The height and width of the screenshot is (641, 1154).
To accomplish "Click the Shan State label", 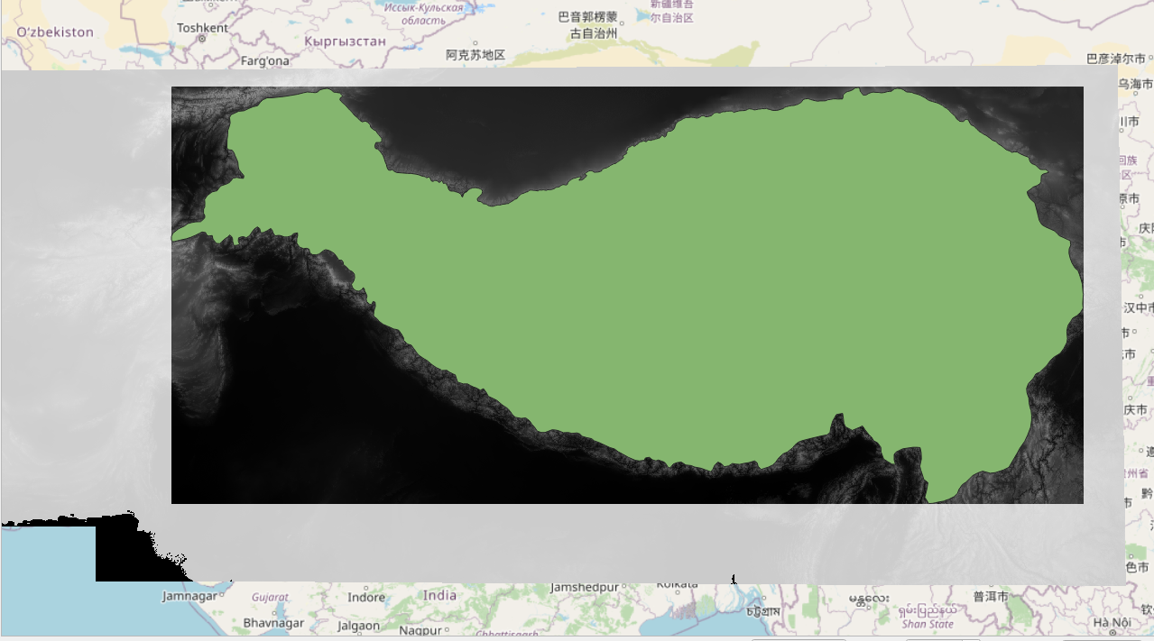I will (x=928, y=624).
